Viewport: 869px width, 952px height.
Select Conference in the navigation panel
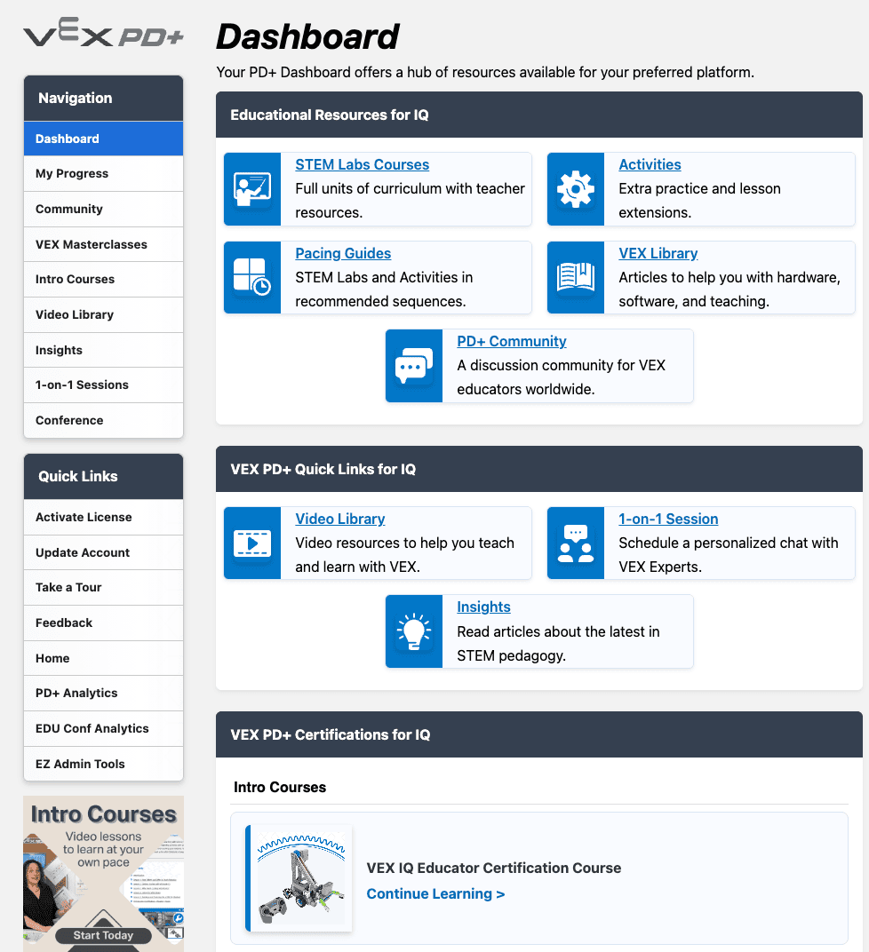68,420
